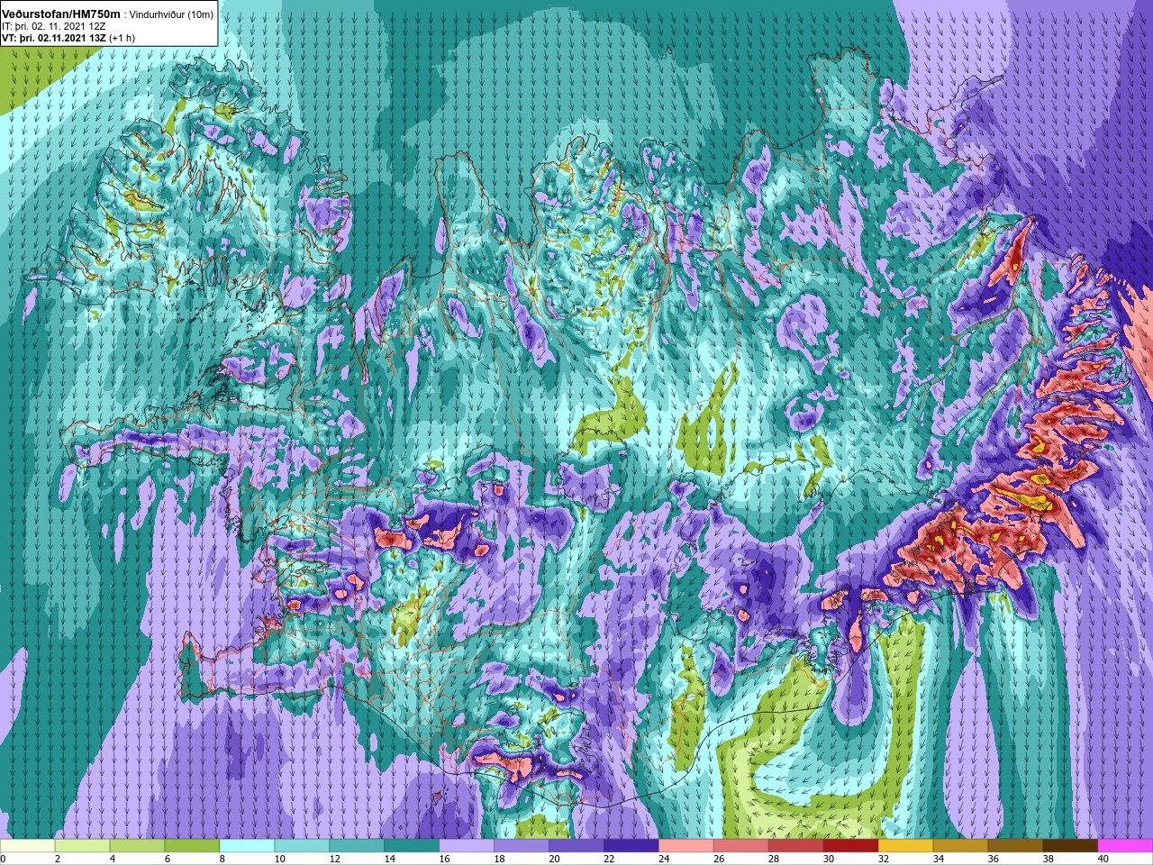
Task: Click the legend scale label 18
Action: pos(500,859)
